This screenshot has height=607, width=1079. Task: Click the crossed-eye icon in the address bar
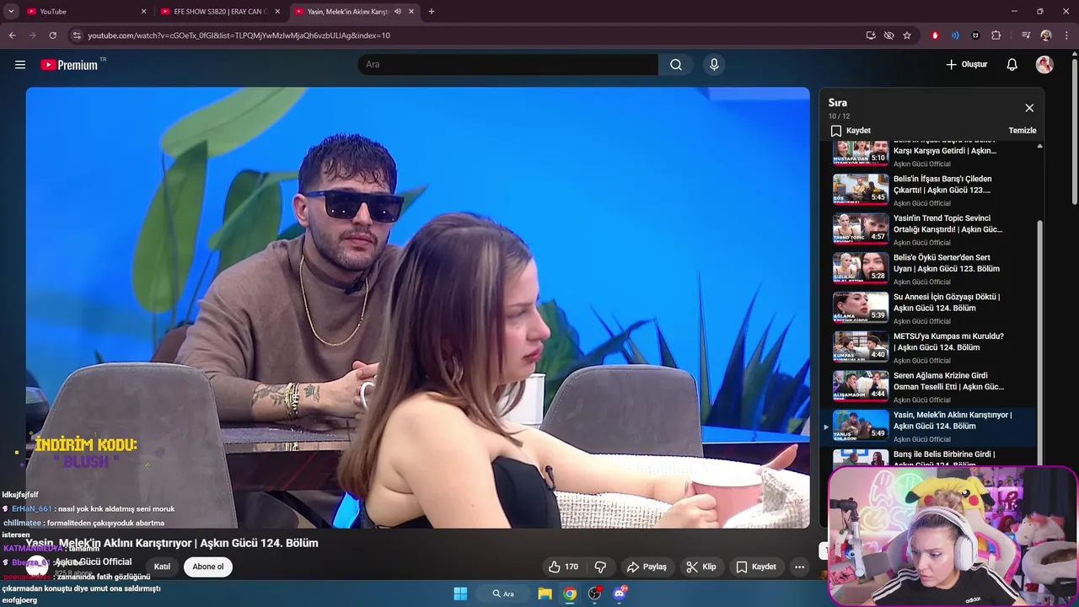pos(888,35)
